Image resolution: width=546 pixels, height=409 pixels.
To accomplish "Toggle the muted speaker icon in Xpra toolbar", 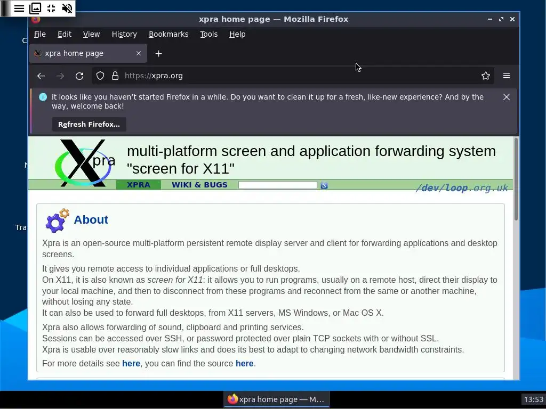I will coord(67,8).
